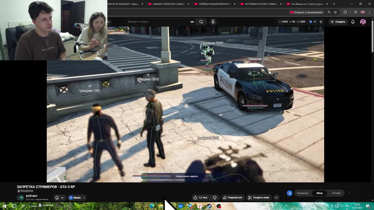This screenshot has width=374, height=210.
Task: Open the on-screen keyboard icon in search box
Action: [192, 22]
